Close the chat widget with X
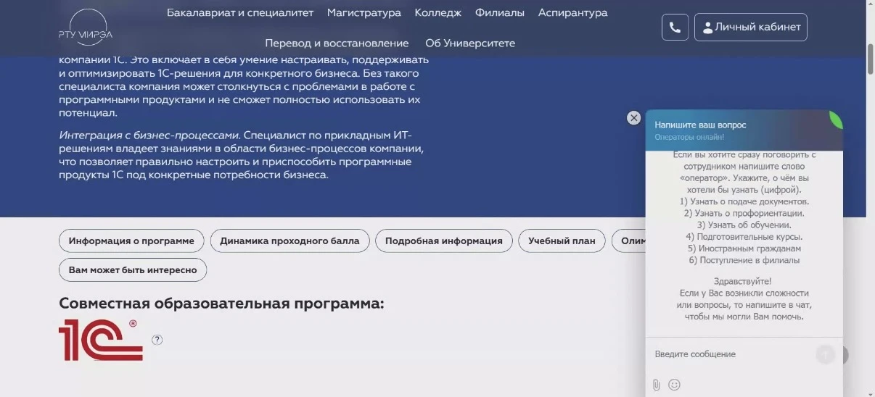 pos(633,118)
